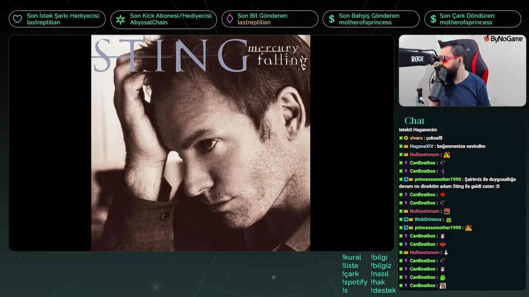
Task: Click the username RickGrimesx in chat
Action: tap(428, 219)
